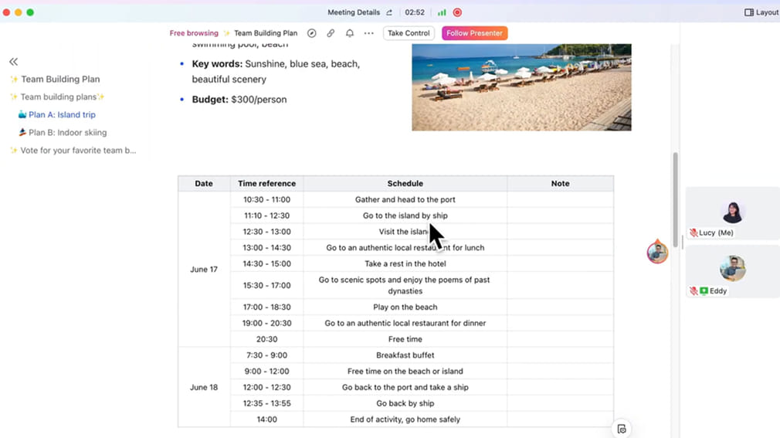Select Play on the beach cell
780x438 pixels.
point(405,307)
